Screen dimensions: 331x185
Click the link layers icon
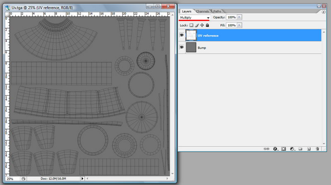267,148
